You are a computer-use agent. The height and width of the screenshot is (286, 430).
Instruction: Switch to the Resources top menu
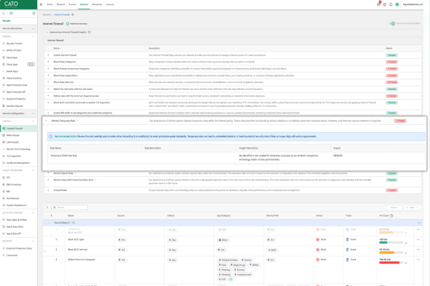(x=97, y=4)
